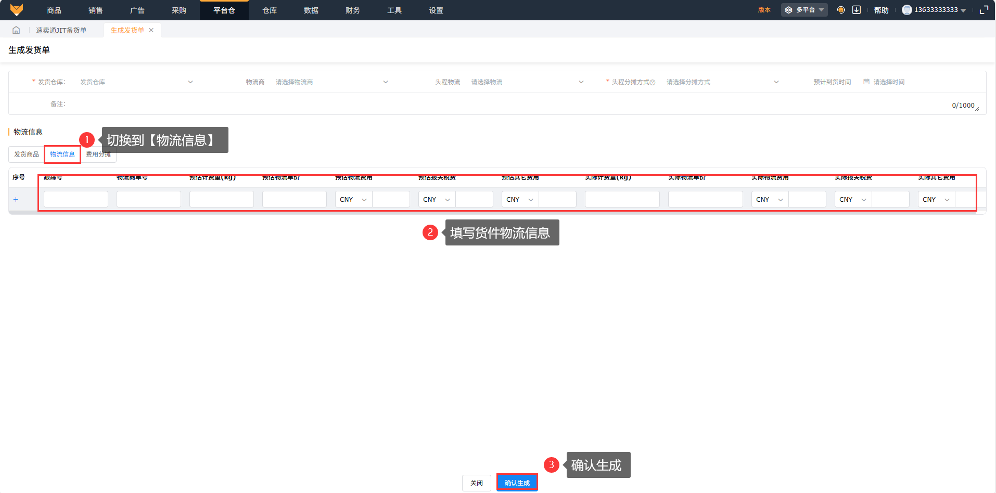Open the 头程分摊方式 dropdown
This screenshot has width=996, height=493.
(x=723, y=82)
